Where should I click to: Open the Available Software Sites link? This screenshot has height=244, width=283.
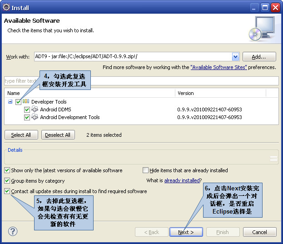[218, 67]
